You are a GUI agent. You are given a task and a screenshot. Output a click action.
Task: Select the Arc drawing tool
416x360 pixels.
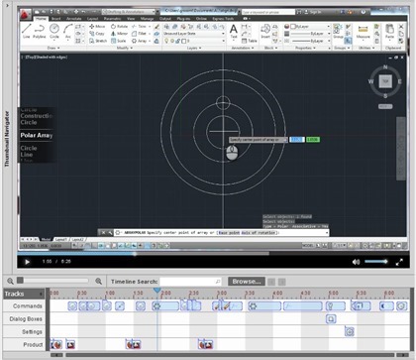tap(67, 31)
